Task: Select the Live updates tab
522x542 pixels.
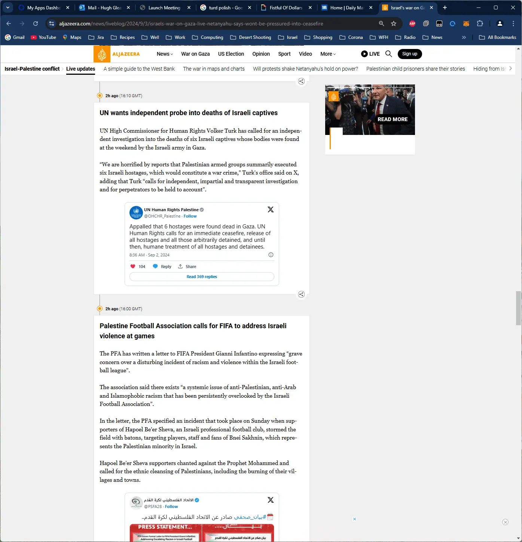Action: coord(80,69)
